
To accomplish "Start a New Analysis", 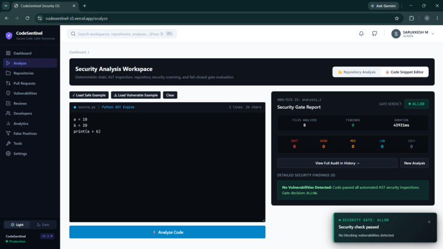I will (414, 163).
